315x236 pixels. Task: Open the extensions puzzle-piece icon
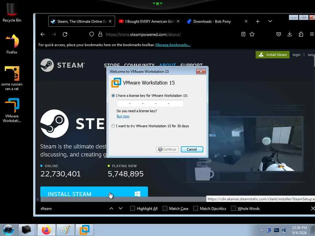(301, 34)
